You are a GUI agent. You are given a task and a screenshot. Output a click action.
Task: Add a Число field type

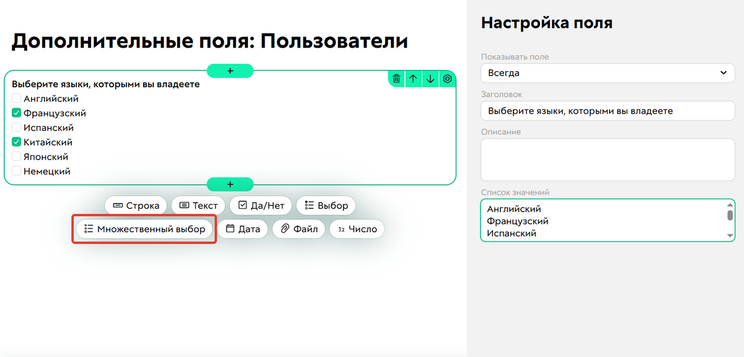tap(356, 228)
